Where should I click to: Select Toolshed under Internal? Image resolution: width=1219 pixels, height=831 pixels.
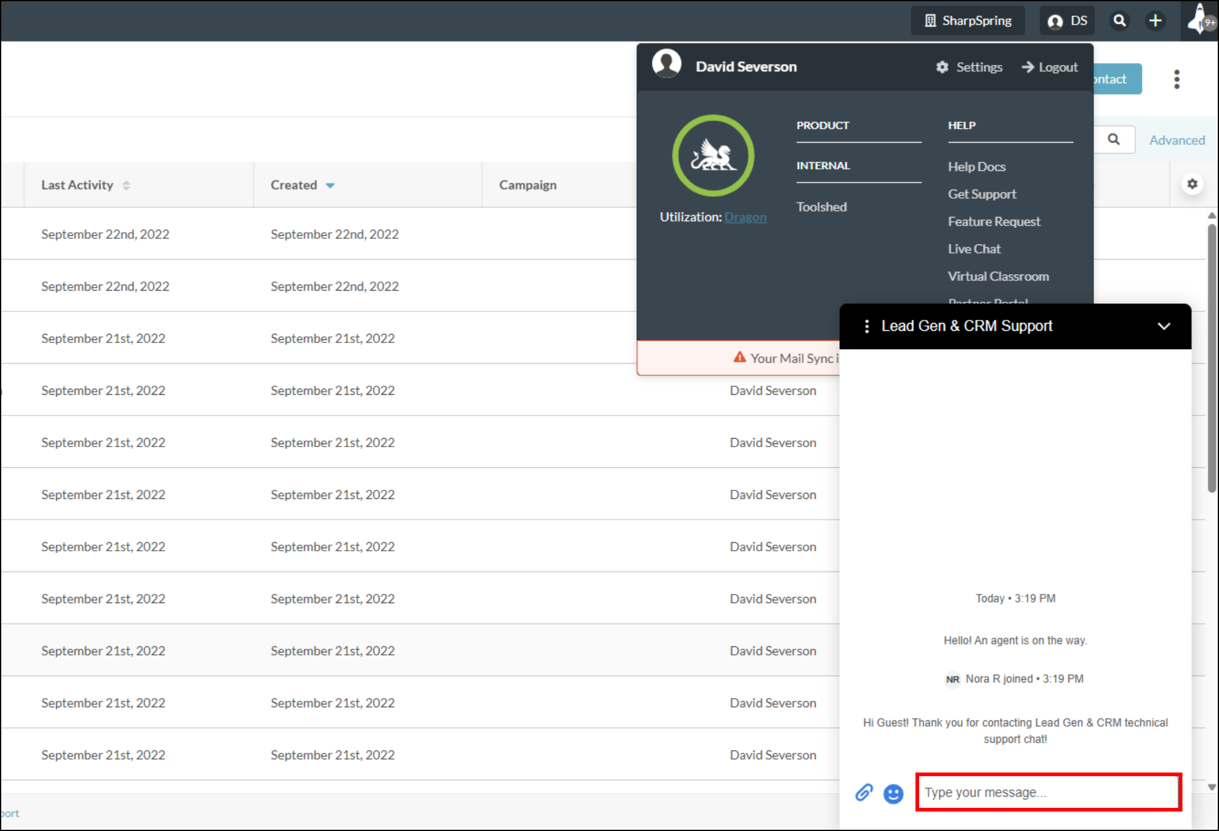click(822, 207)
